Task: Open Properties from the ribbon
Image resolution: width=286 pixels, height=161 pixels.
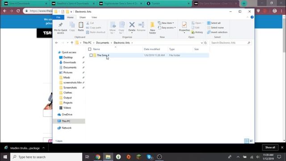Action: 185,28
